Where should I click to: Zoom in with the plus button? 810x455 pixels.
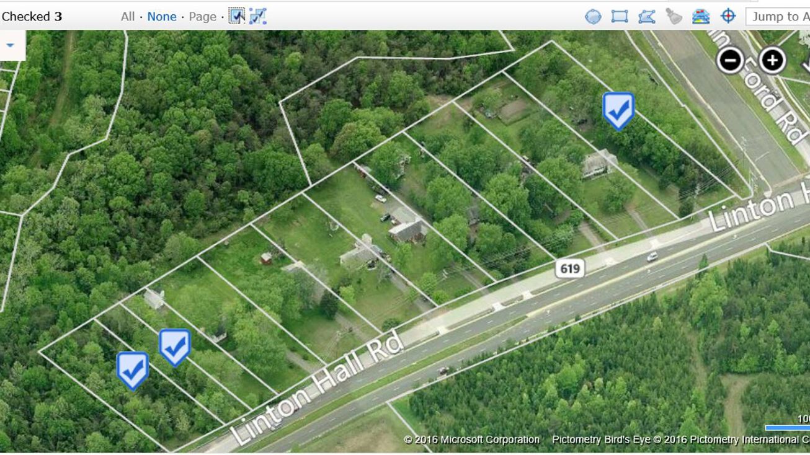(x=772, y=60)
